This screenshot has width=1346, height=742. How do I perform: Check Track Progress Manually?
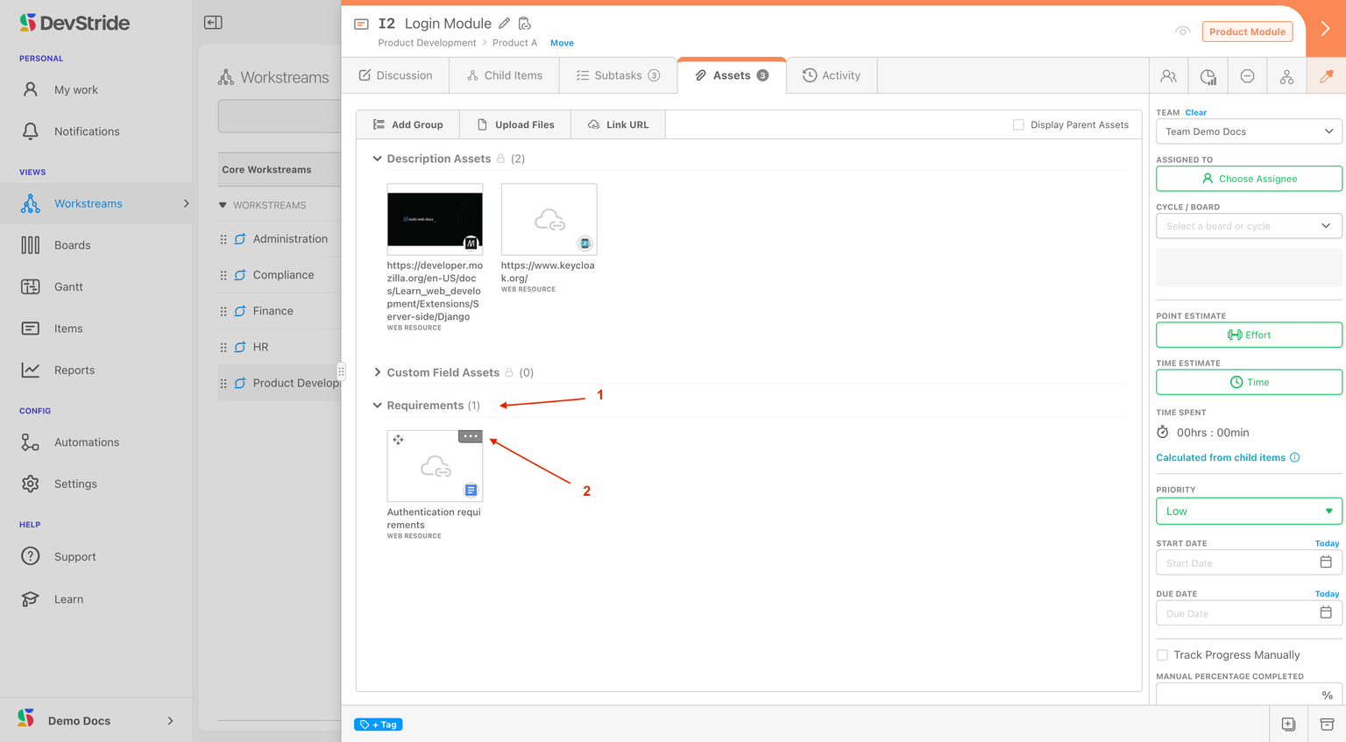click(x=1162, y=655)
